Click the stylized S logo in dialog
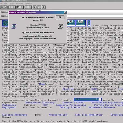 [x=61, y=26]
